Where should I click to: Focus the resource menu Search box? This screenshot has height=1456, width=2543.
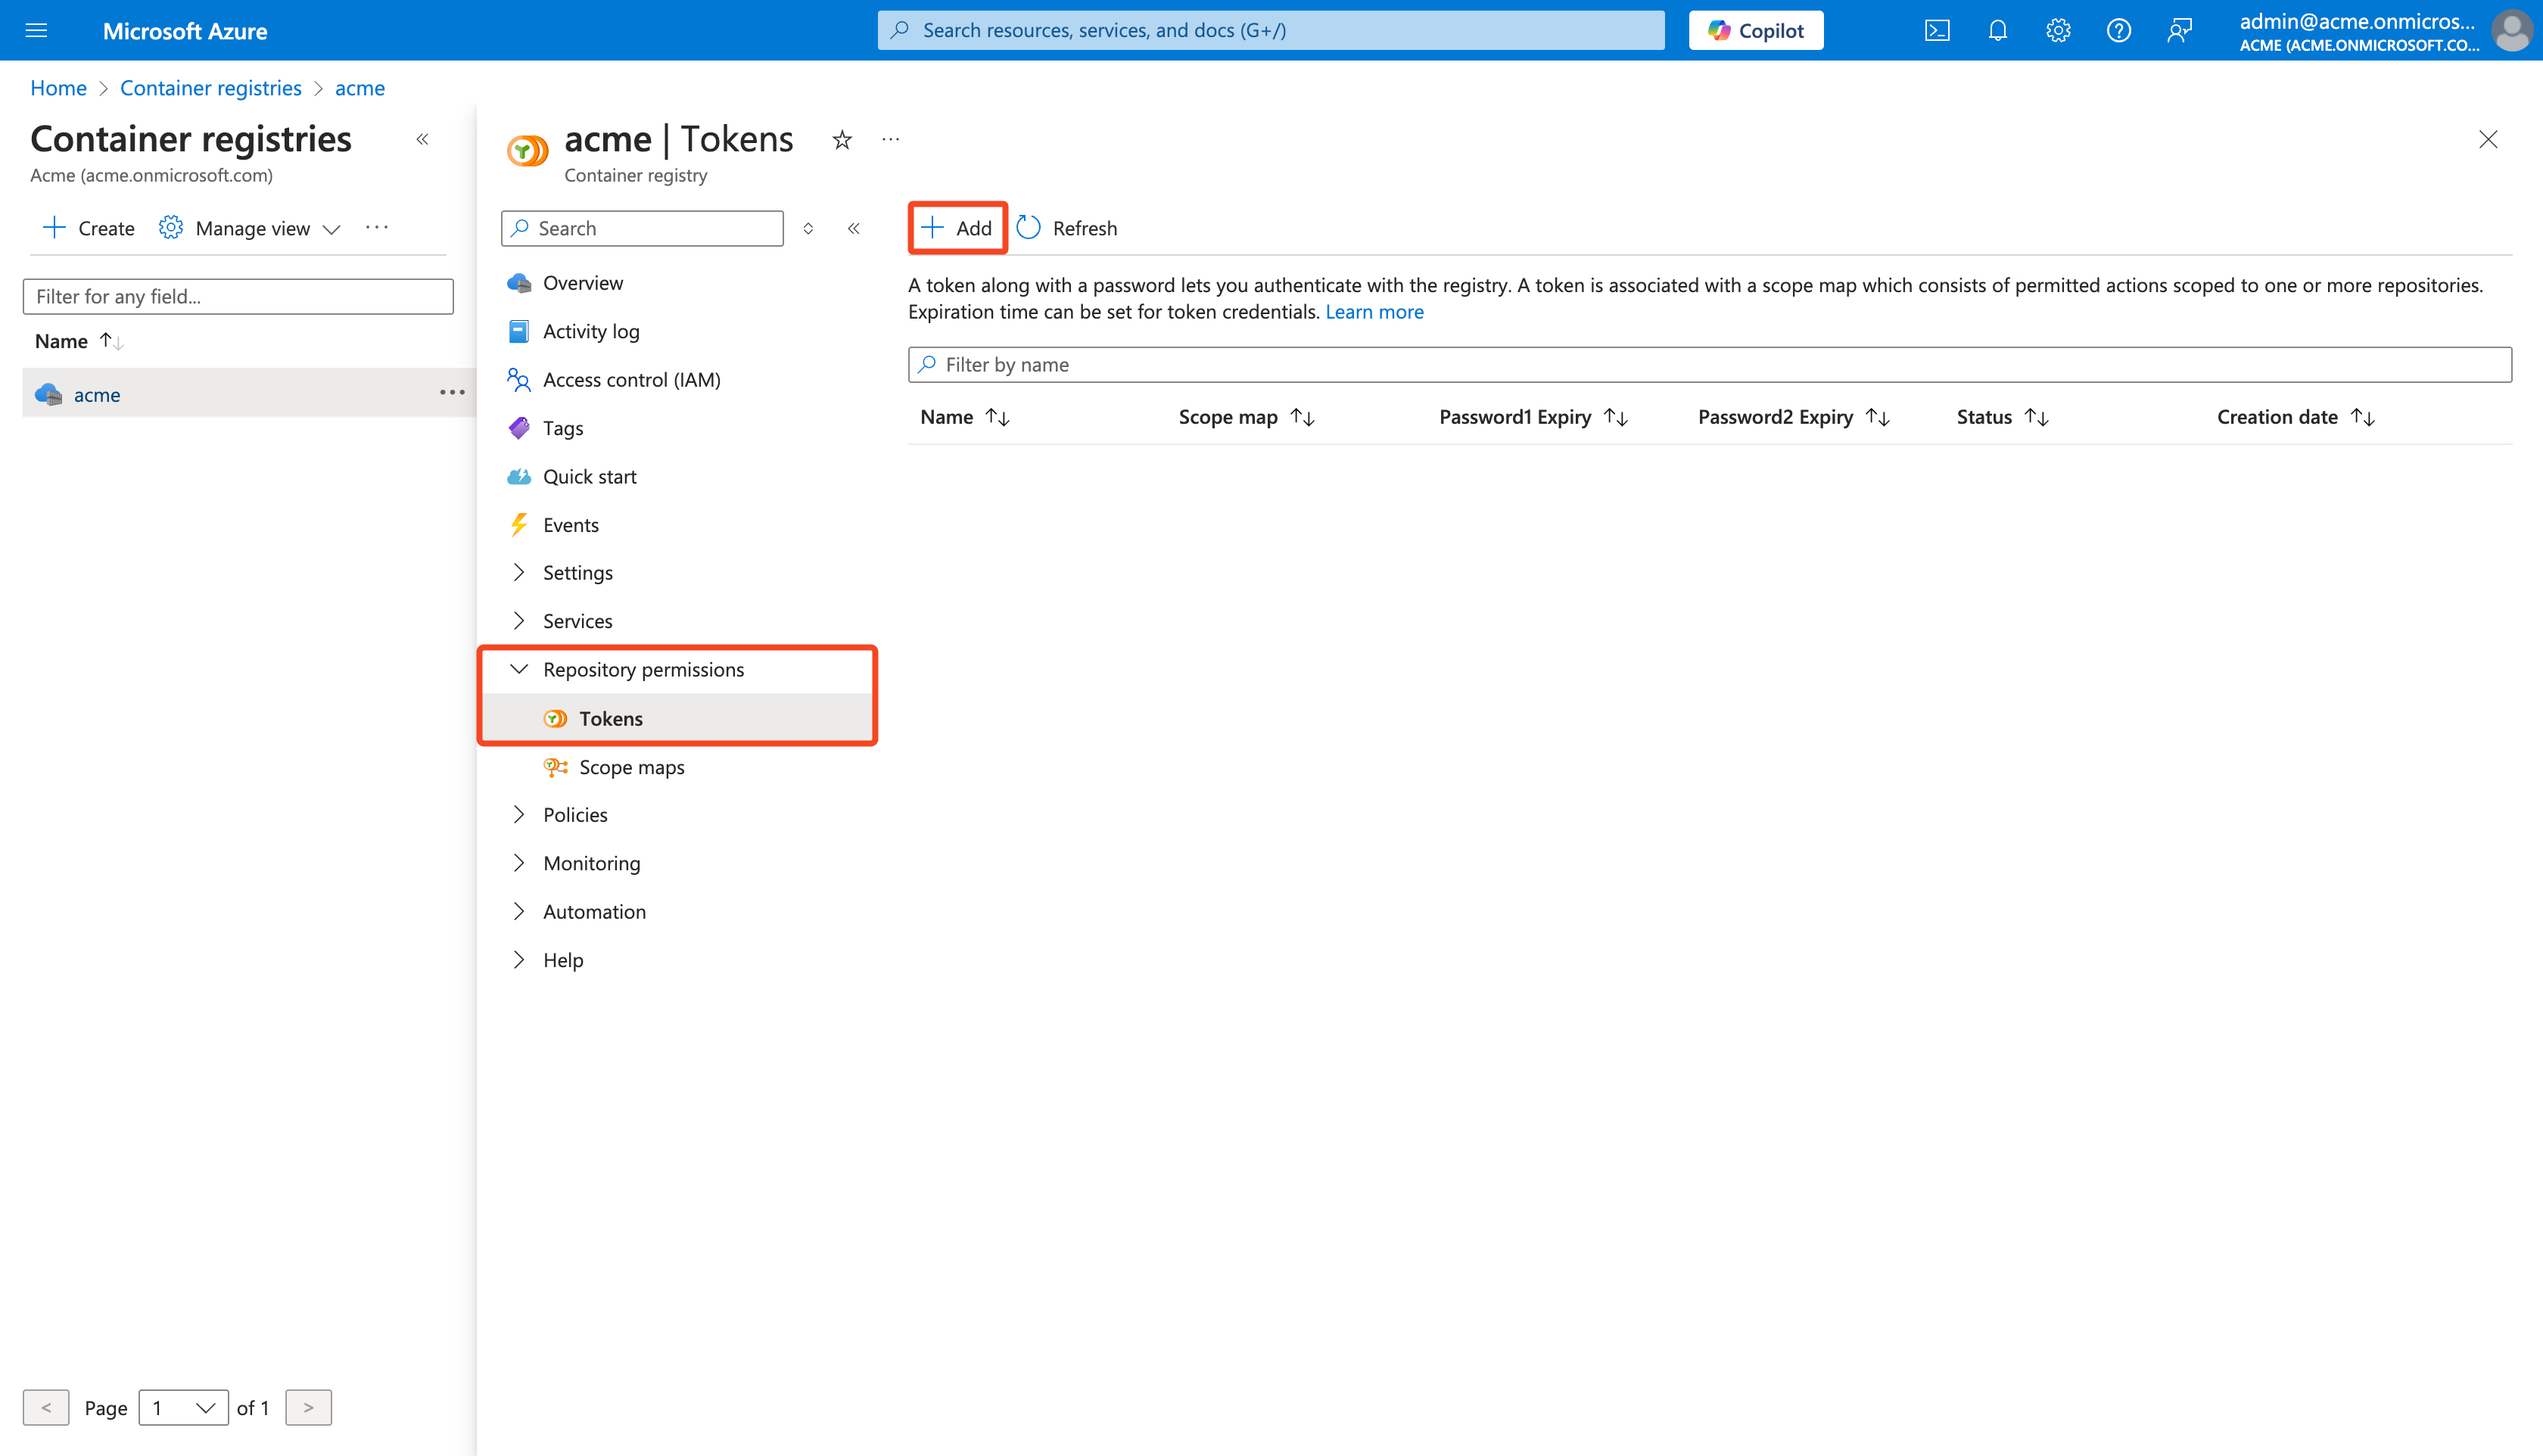point(642,228)
